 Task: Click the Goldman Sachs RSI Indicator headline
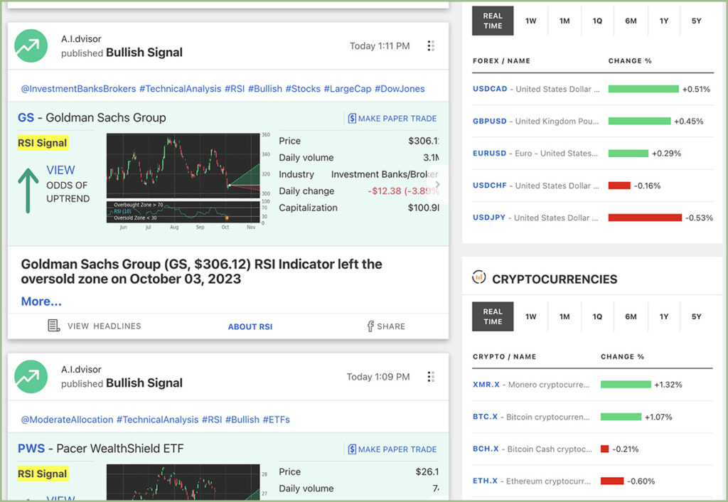[x=201, y=271]
